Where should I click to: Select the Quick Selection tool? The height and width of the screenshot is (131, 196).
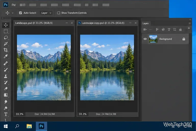coord(6,44)
